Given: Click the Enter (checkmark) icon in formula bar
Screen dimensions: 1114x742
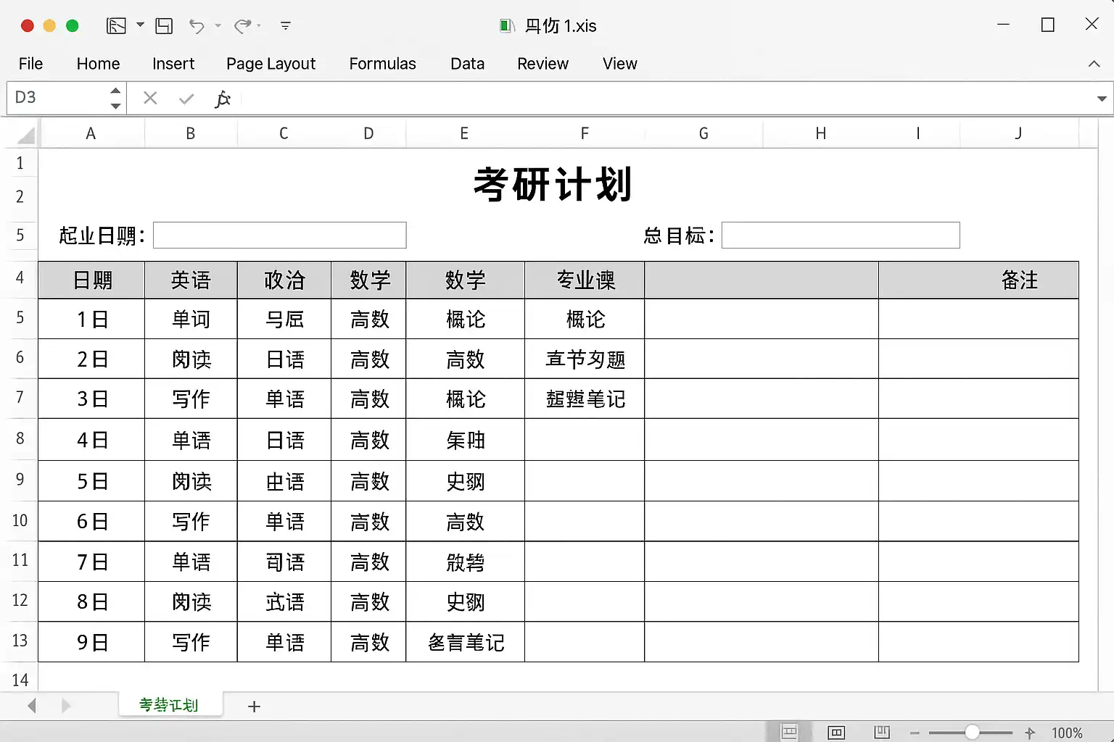Looking at the screenshot, I should pyautogui.click(x=186, y=98).
